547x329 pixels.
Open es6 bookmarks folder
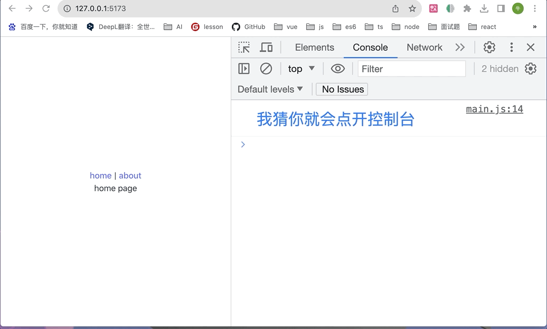tap(344, 27)
